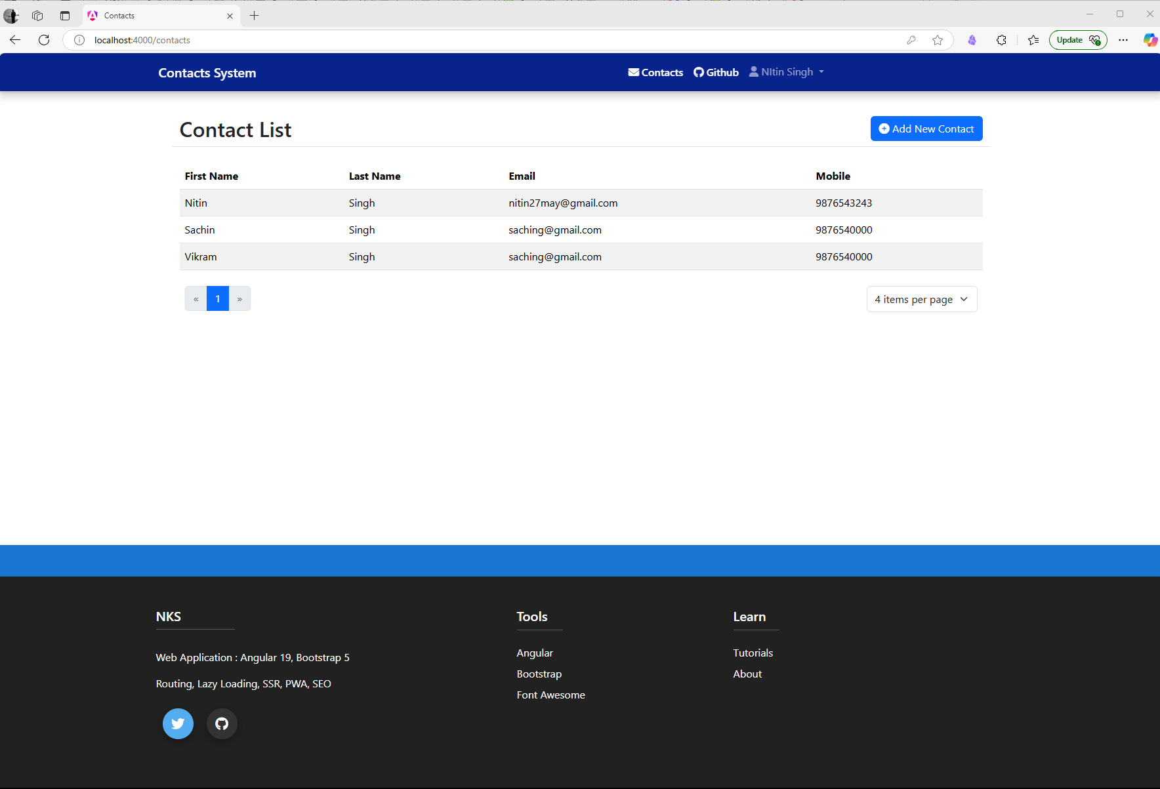Click the browser Back arrow
Viewport: 1160px width, 789px height.
[x=15, y=40]
